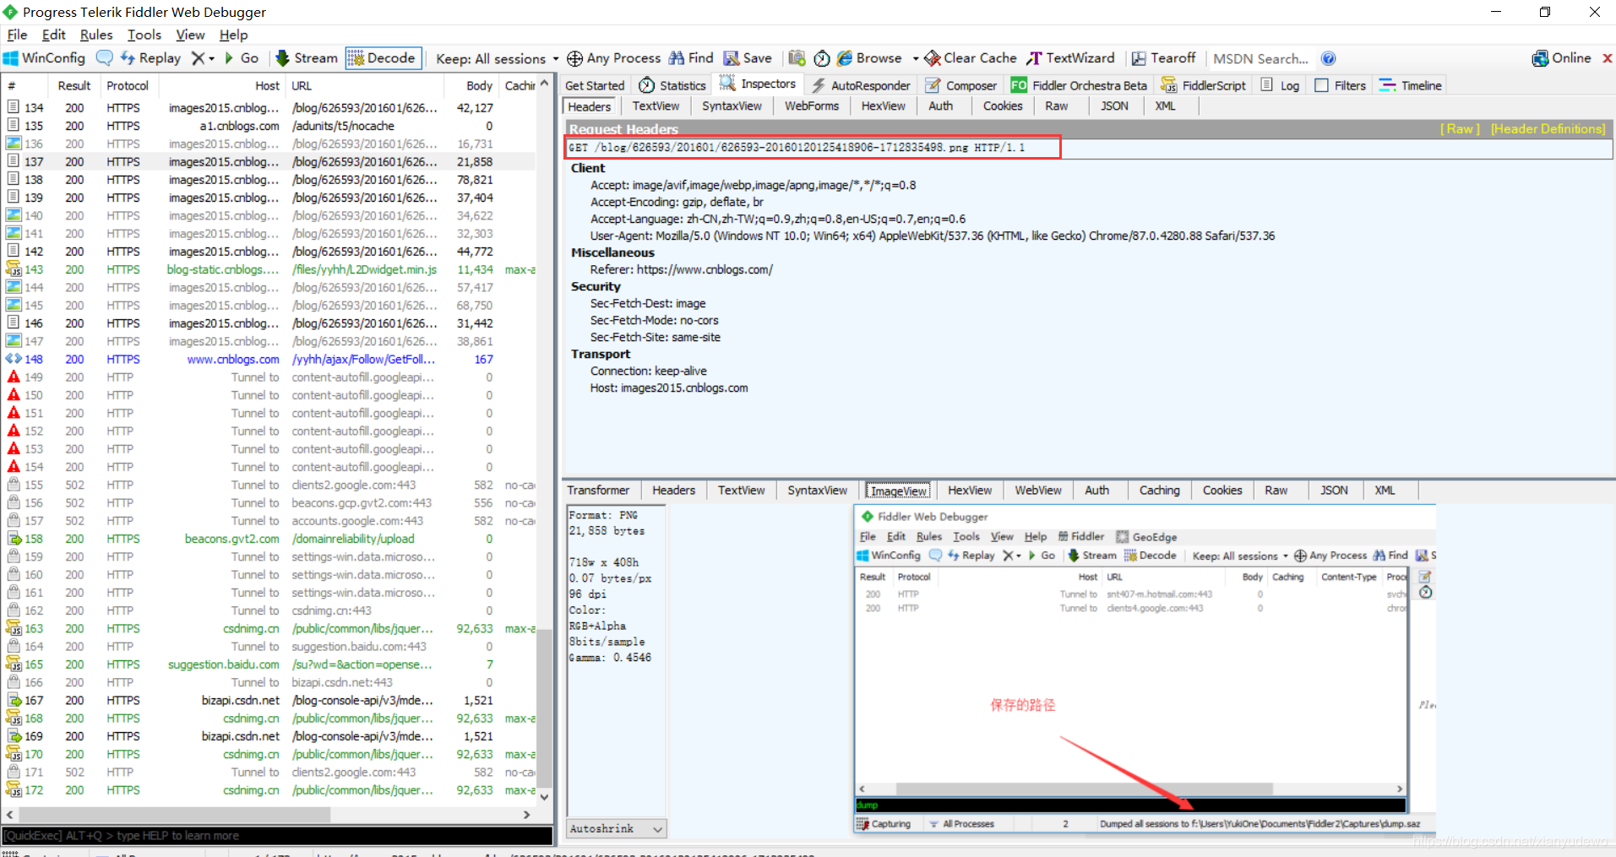Image resolution: width=1616 pixels, height=857 pixels.
Task: Open the FiddlerScript tab
Action: [1203, 85]
